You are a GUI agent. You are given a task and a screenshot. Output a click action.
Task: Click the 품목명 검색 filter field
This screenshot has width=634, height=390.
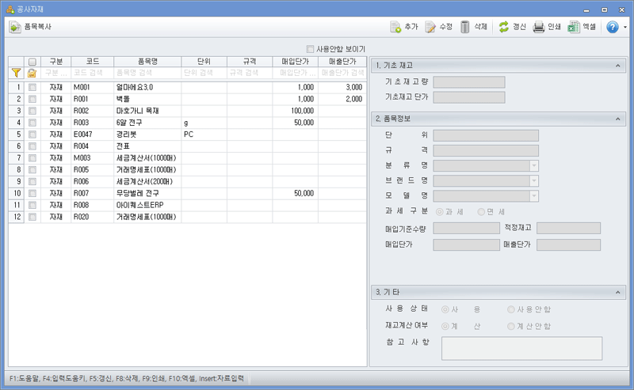tap(147, 72)
